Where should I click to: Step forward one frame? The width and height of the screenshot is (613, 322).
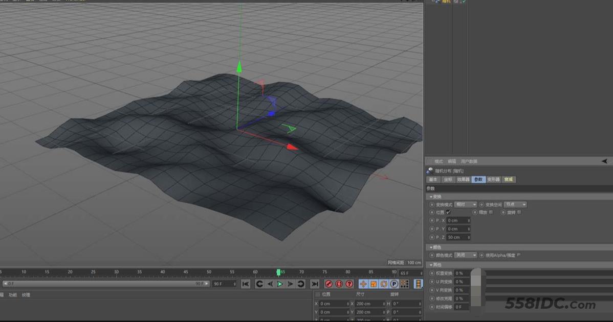click(x=290, y=284)
